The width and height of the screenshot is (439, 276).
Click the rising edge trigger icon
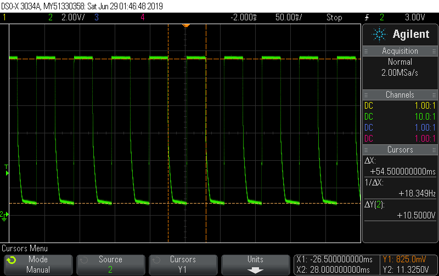click(x=367, y=18)
